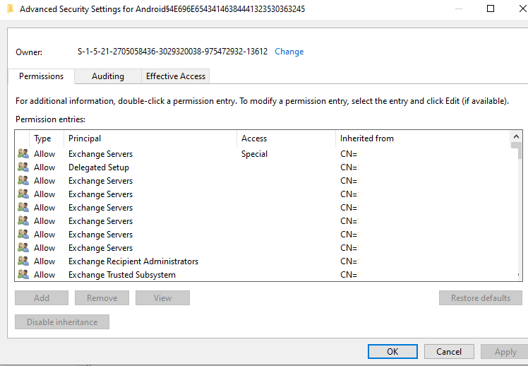The height and width of the screenshot is (366, 528).
Task: Click the group icon beside Exchange Recipient Administrators
Action: [x=23, y=261]
